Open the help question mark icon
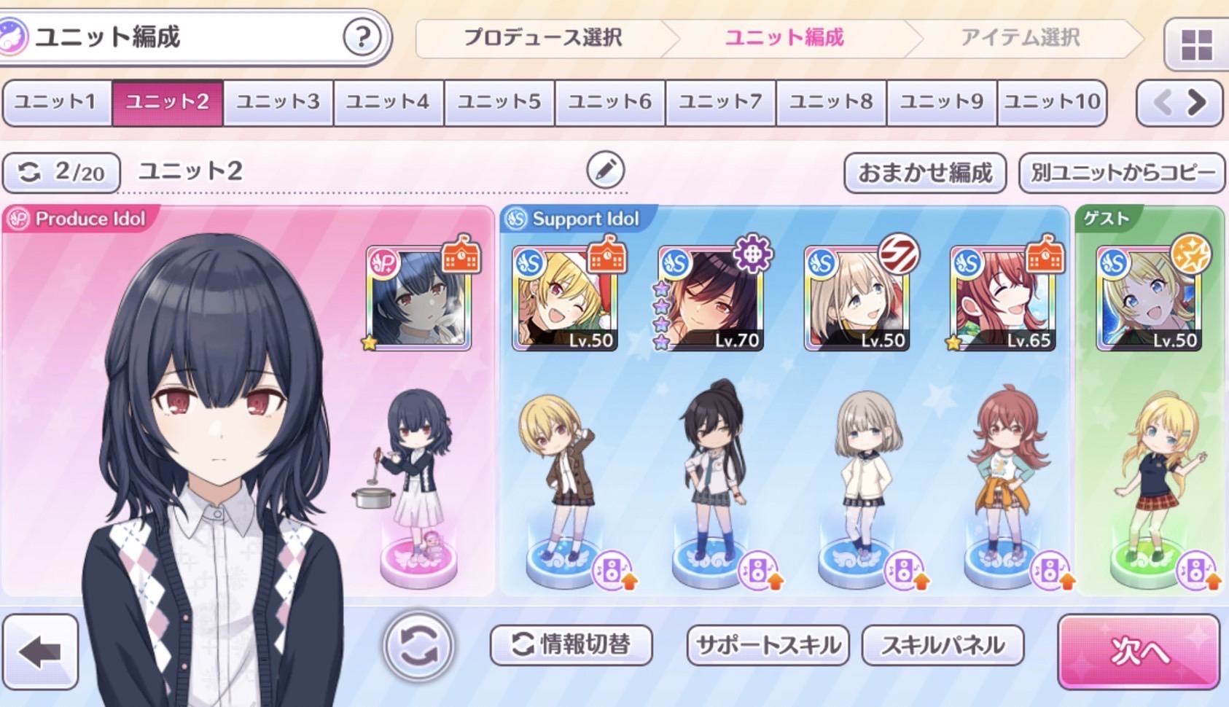This screenshot has height=707, width=1229. point(362,36)
